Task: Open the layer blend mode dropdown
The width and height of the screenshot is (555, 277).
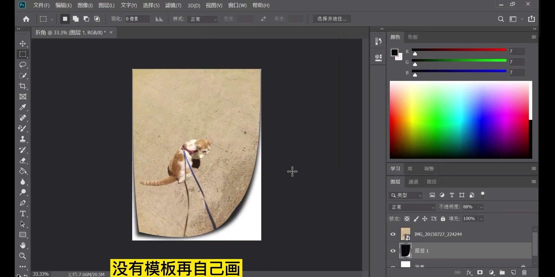Action: click(x=412, y=207)
